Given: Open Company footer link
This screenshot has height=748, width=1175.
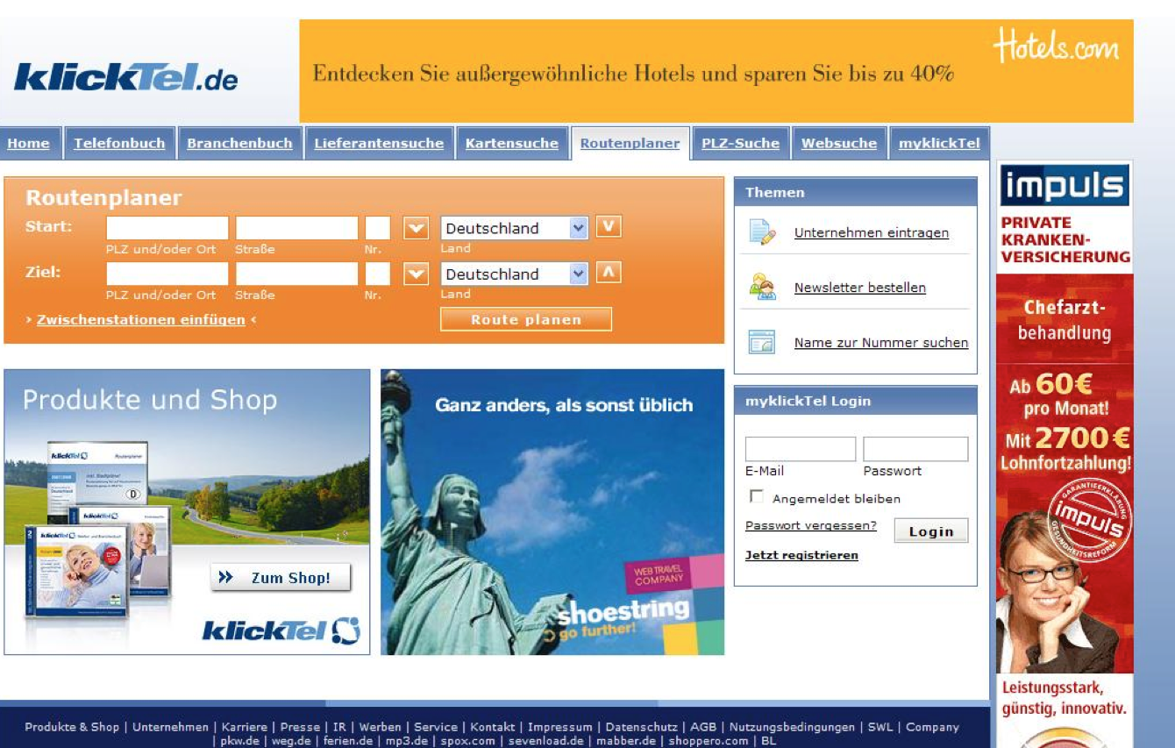Looking at the screenshot, I should [933, 727].
